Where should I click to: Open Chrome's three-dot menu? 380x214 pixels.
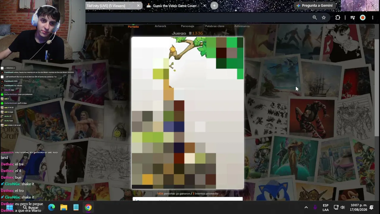(373, 18)
